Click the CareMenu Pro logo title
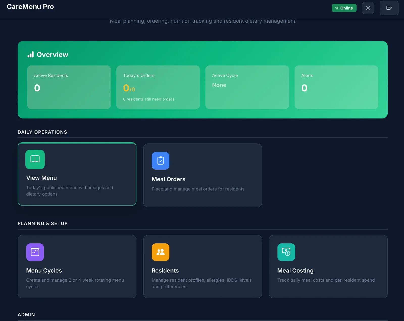Screen dimensions: 404x321 (30, 7)
